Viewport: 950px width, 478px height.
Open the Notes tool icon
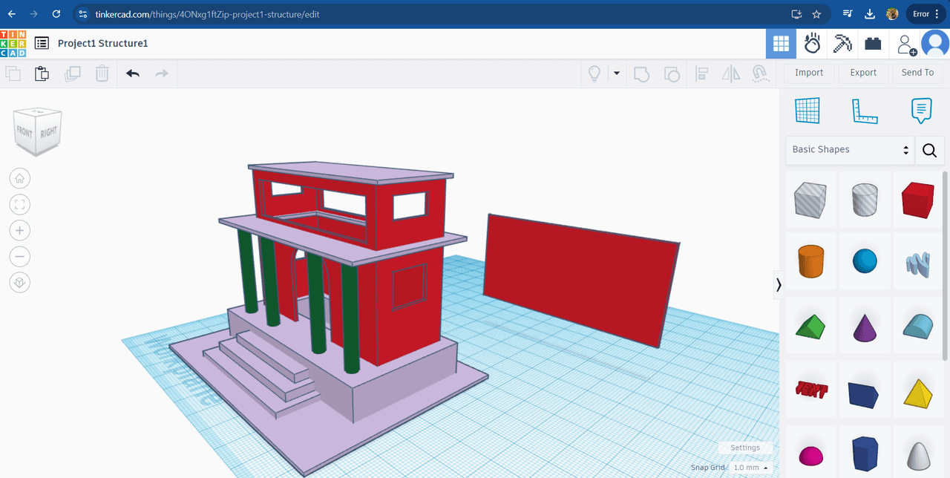(921, 111)
